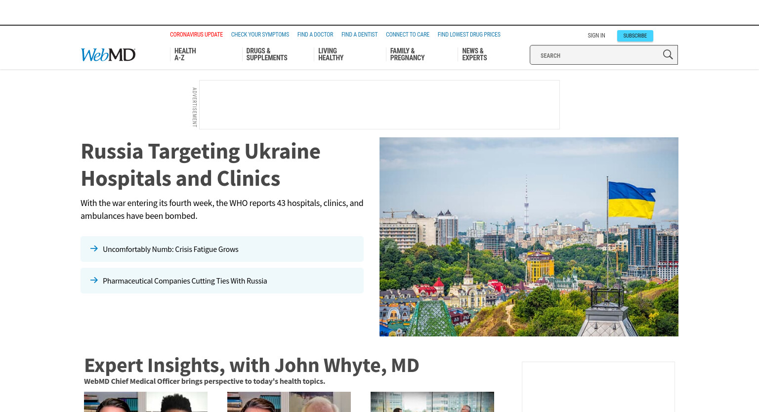
Task: Open Pharmaceutical Companies Cutting Ties With Russia
Action: pos(222,281)
